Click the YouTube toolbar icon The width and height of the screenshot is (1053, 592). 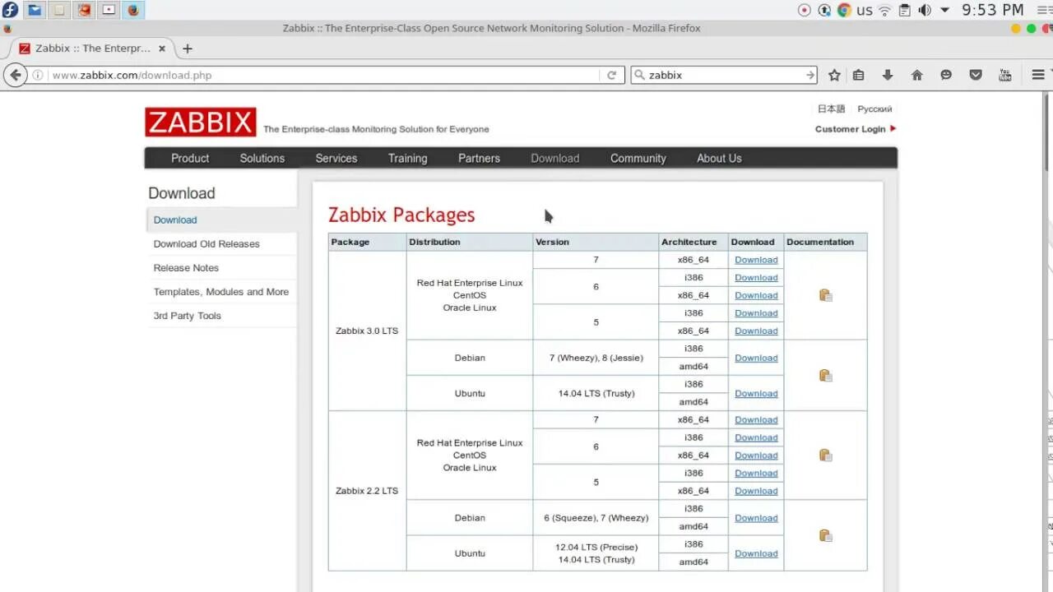pos(1004,75)
